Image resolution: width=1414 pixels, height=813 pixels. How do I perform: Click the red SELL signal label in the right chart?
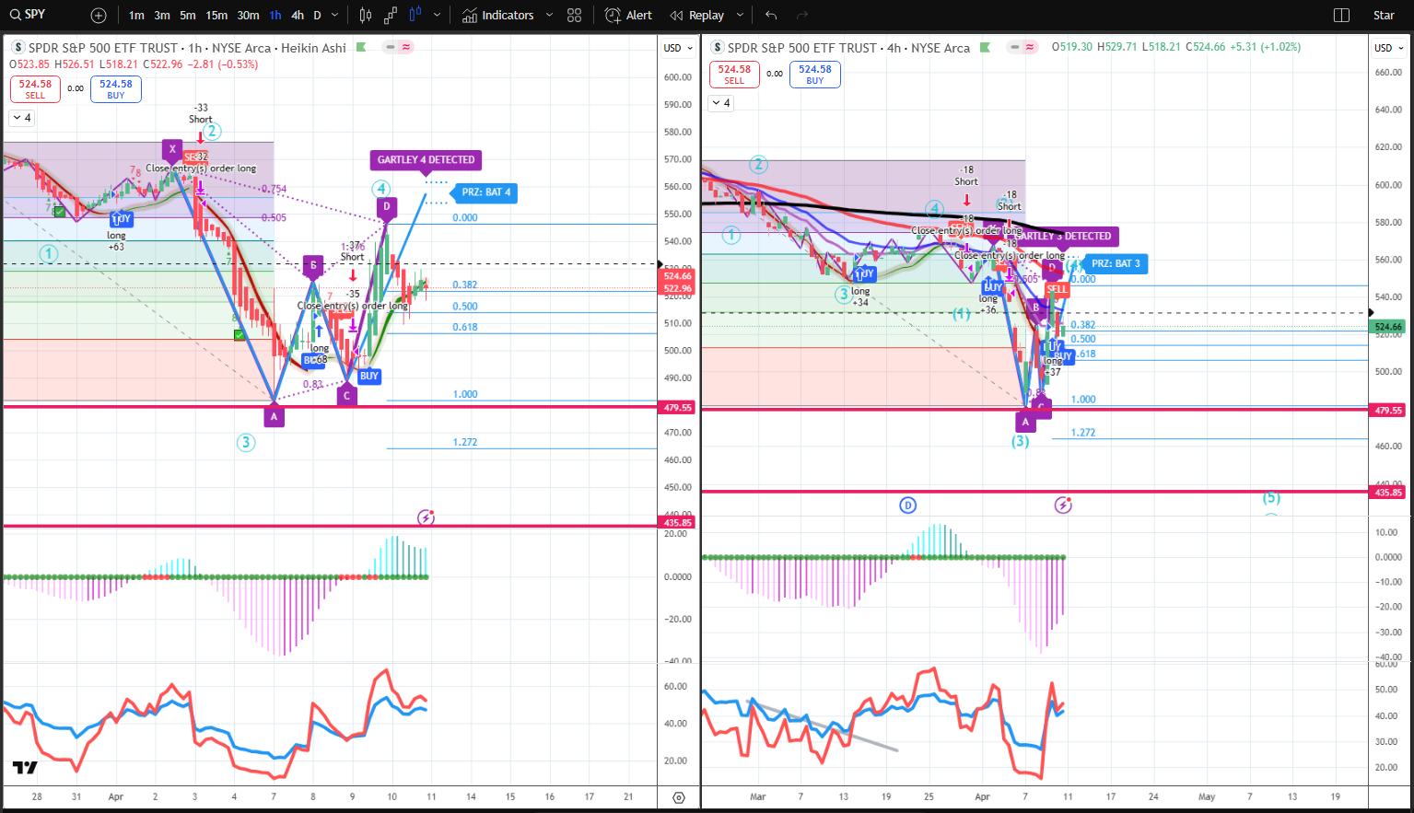(x=1057, y=289)
